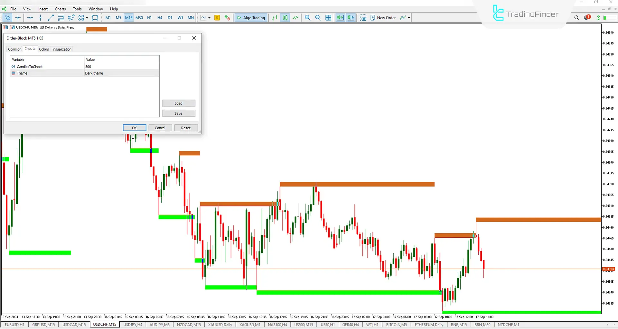Screen dimensions: 618x329
Task: Select the crosshair tool
Action: [18, 18]
